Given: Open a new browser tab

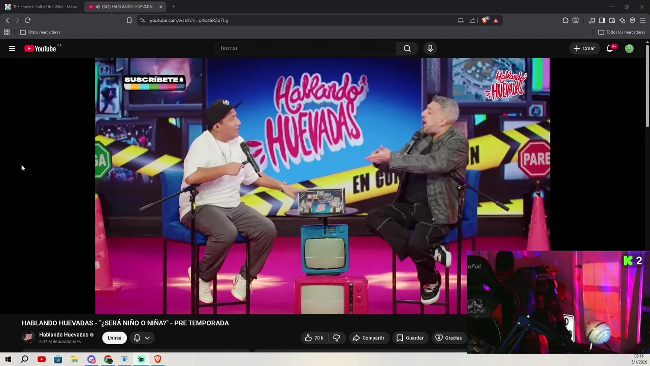Looking at the screenshot, I should [x=173, y=7].
